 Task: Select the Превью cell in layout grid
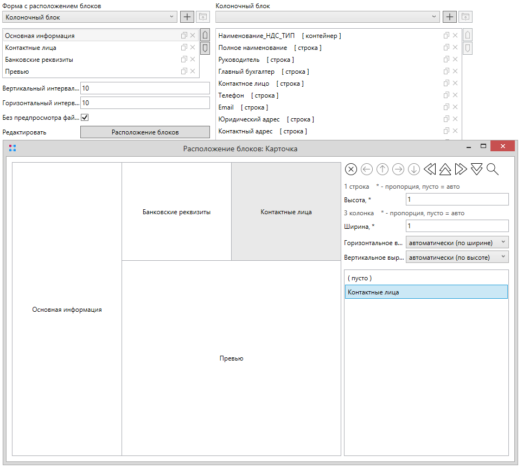coord(231,358)
